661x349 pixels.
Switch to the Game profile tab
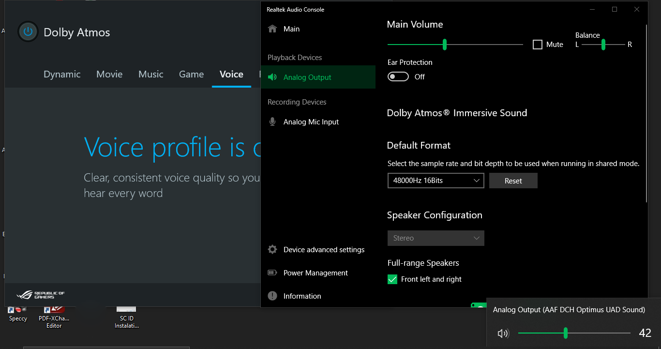(x=191, y=74)
